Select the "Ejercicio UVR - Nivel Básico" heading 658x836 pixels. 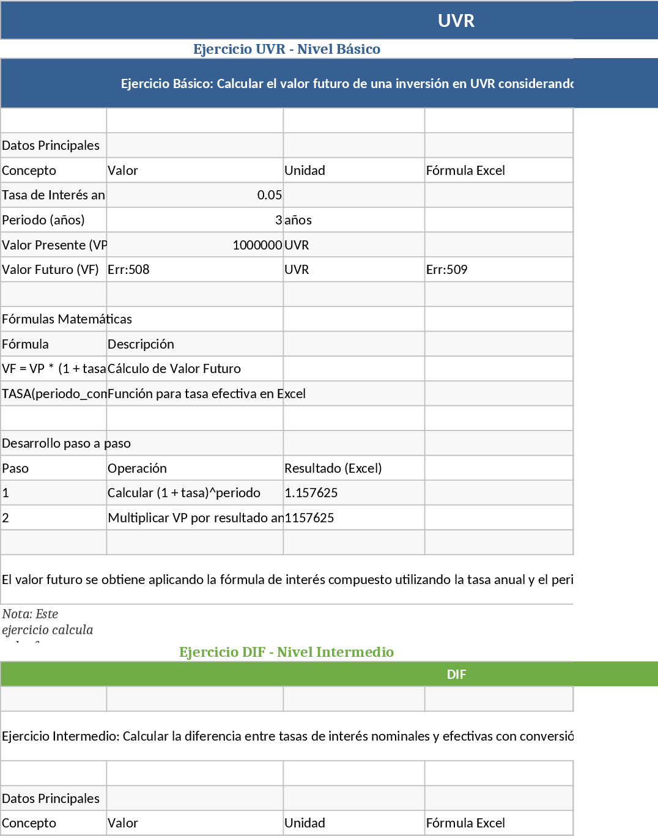(287, 50)
